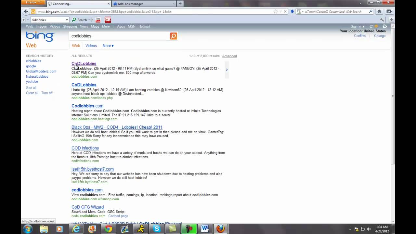Click the plus icon beside the wrench

[x=391, y=20]
